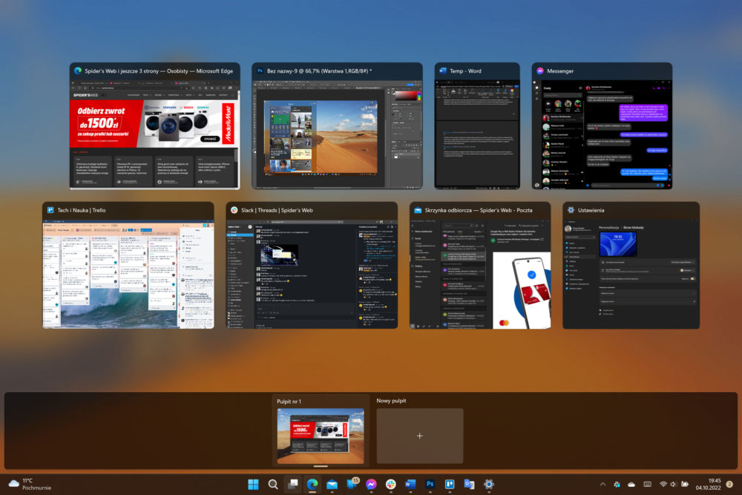Switch to the Skrzynka odbiorcza Poczta window
The width and height of the screenshot is (742, 495).
tap(480, 265)
